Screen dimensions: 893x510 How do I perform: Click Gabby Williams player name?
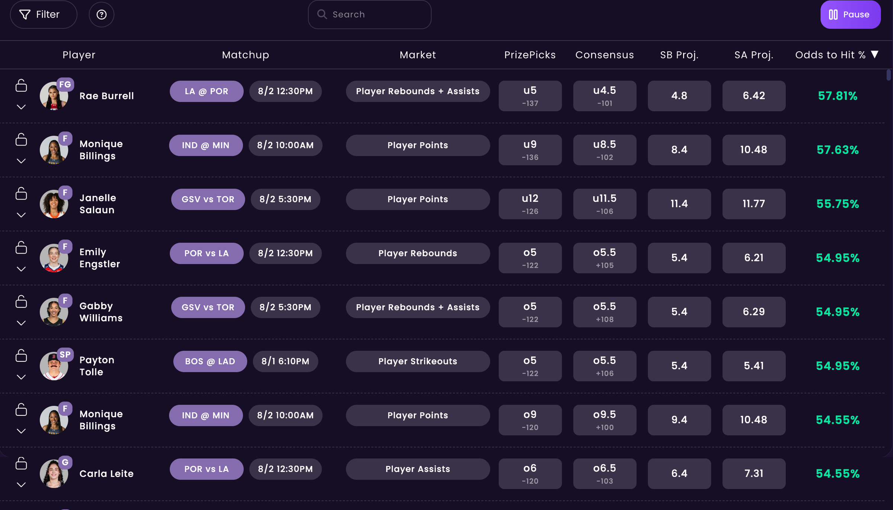point(101,312)
